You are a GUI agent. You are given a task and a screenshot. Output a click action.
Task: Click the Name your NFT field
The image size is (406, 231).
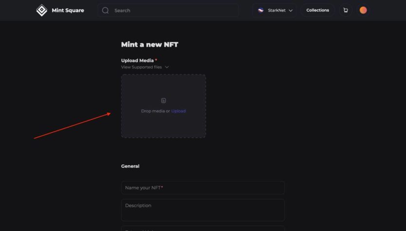point(203,188)
